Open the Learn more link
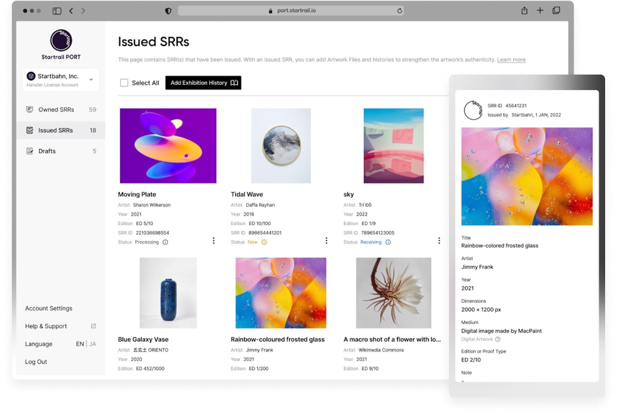Viewport: 617px width, 410px height. (x=511, y=60)
